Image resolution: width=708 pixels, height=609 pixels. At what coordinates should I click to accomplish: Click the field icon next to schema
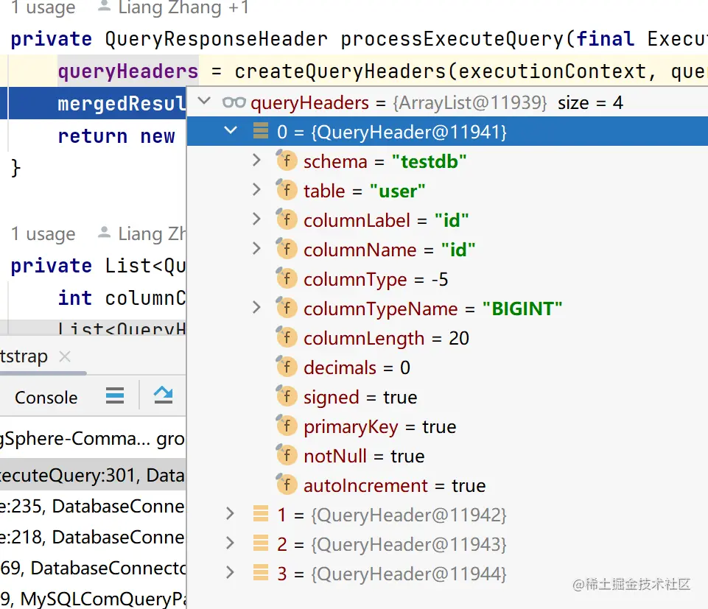click(287, 161)
